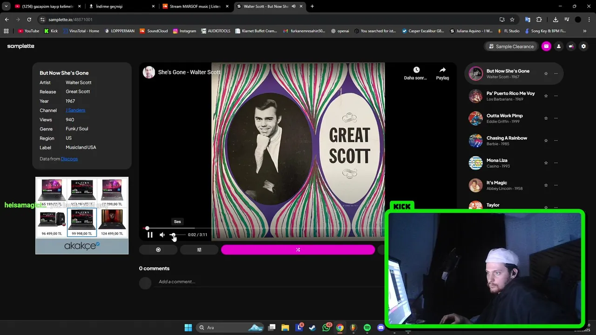Open more options for Pa' Puerto Rico Me Voy

click(x=556, y=96)
